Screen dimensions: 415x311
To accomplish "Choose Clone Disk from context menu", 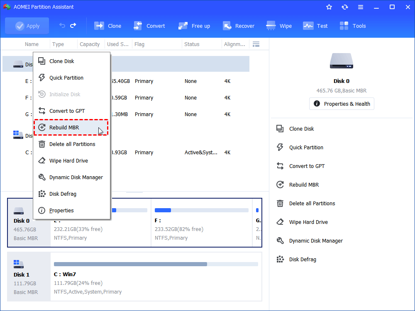I will coord(71,61).
